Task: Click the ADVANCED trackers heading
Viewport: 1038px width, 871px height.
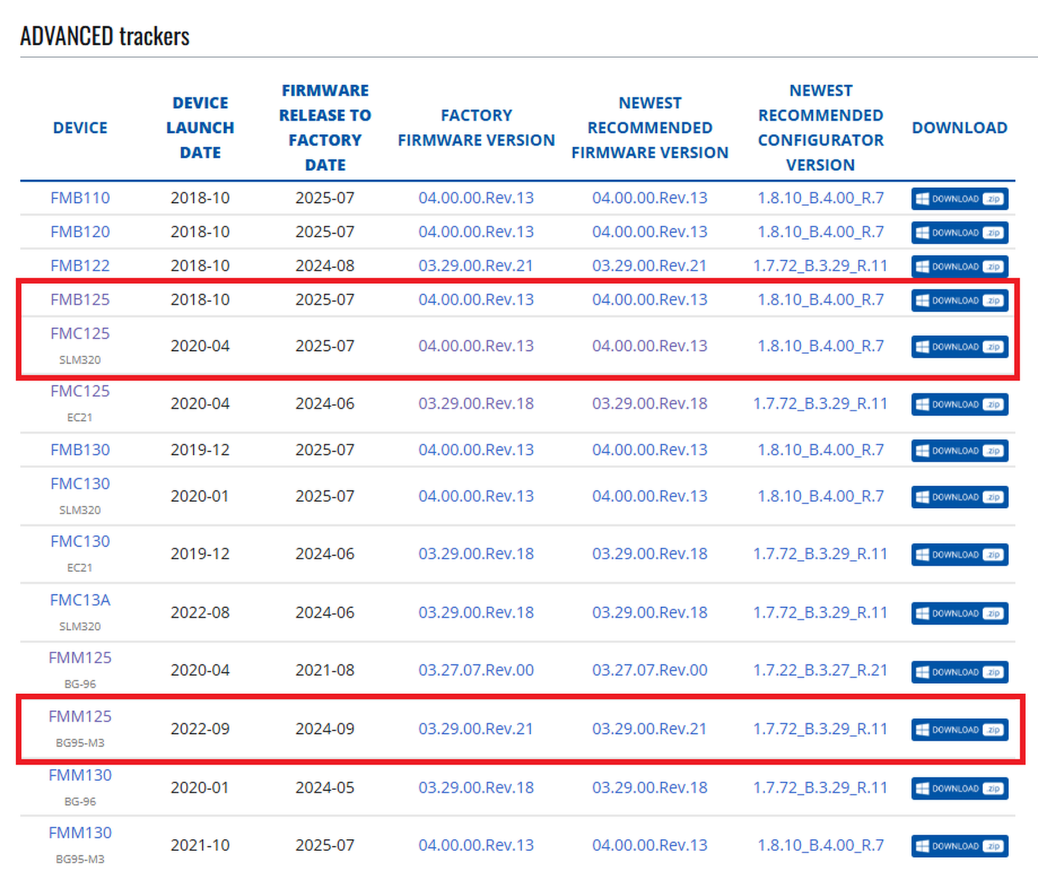Action: click(x=105, y=36)
